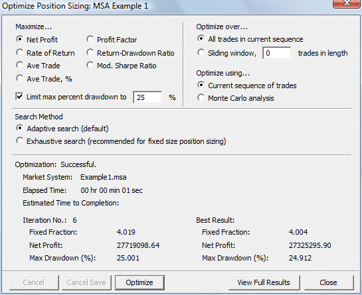362x295 pixels.
Task: Click the Example1.msa market system name
Action: click(x=103, y=177)
